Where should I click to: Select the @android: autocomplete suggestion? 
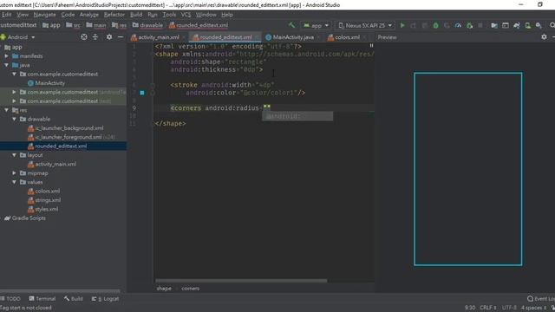pos(297,116)
